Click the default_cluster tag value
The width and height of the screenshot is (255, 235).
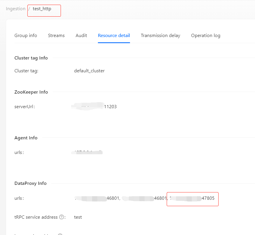(89, 71)
